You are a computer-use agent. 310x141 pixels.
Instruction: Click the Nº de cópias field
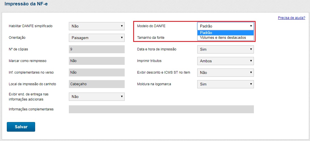click(x=97, y=49)
